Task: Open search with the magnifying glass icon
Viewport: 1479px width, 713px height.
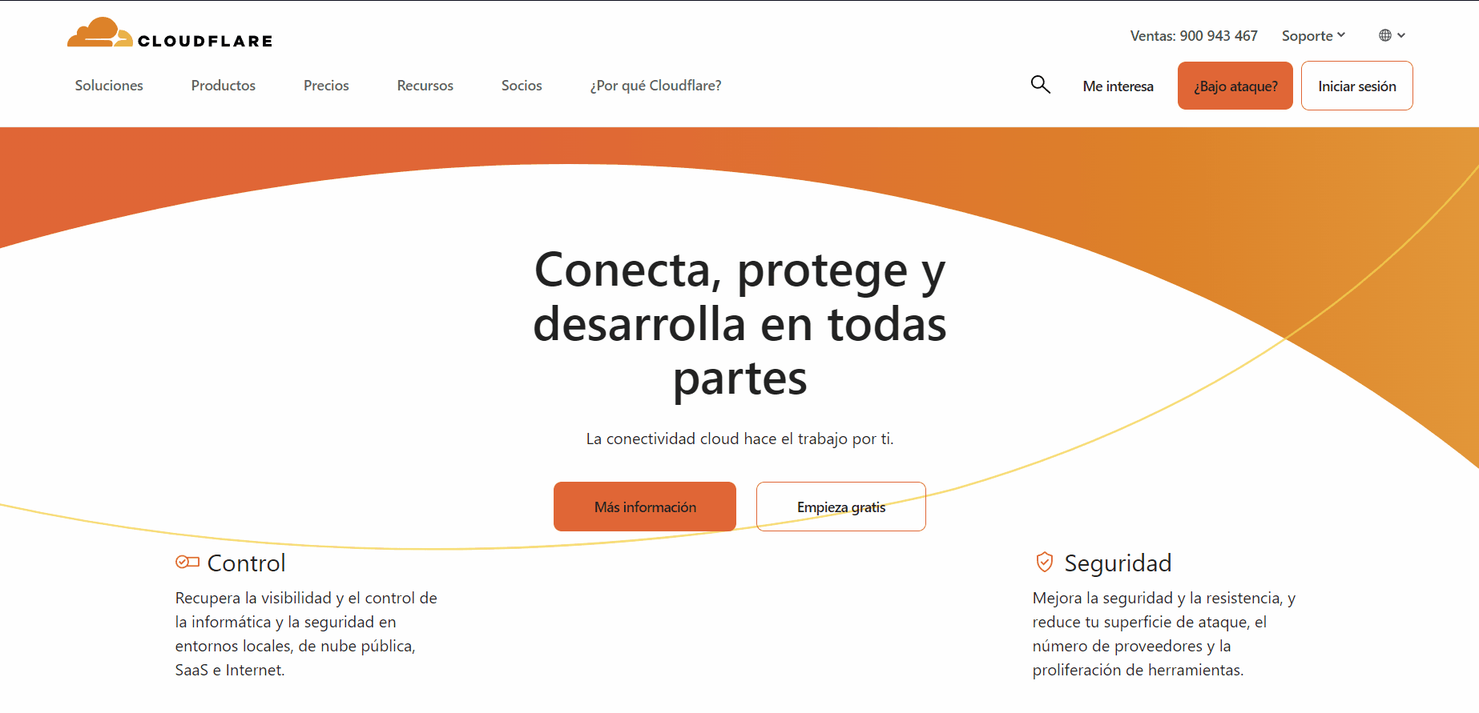Action: coord(1040,85)
